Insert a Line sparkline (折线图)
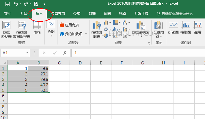This screenshot has width=205, height=119. pos(173,28)
